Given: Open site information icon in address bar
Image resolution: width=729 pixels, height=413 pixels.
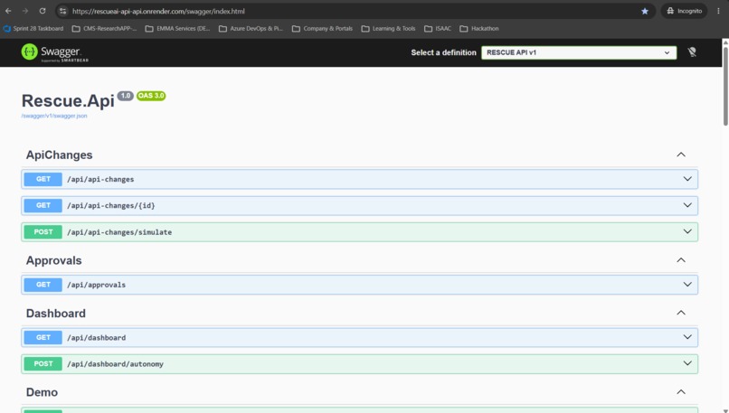Looking at the screenshot, I should (62, 11).
